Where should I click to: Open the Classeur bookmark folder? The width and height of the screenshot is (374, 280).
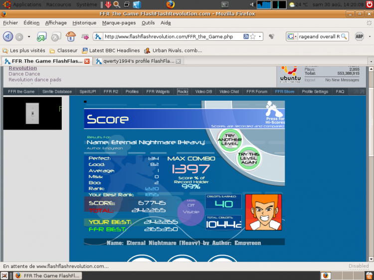63,50
